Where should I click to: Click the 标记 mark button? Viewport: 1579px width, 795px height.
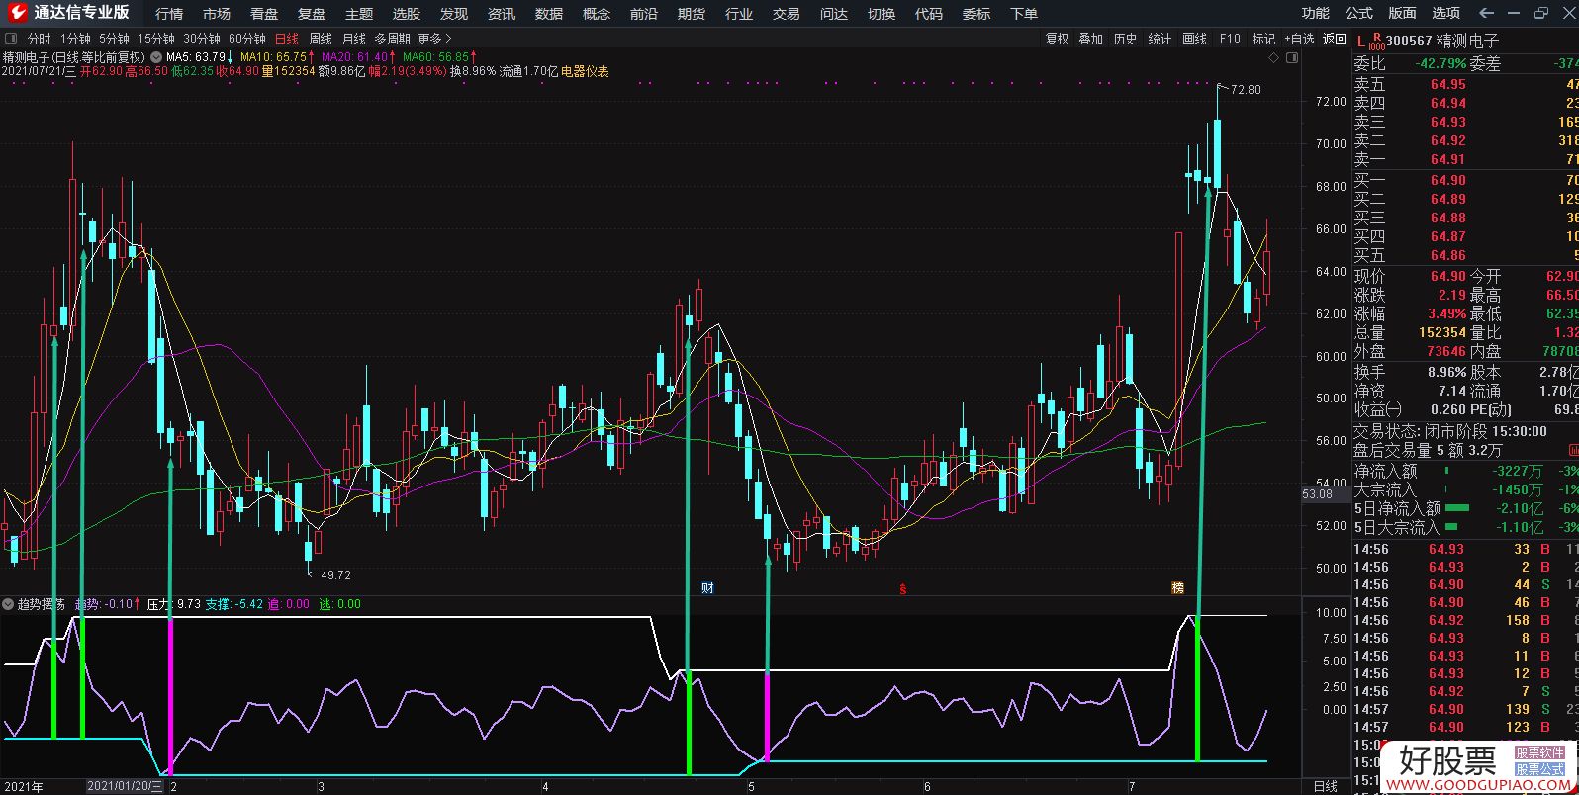coord(1264,39)
